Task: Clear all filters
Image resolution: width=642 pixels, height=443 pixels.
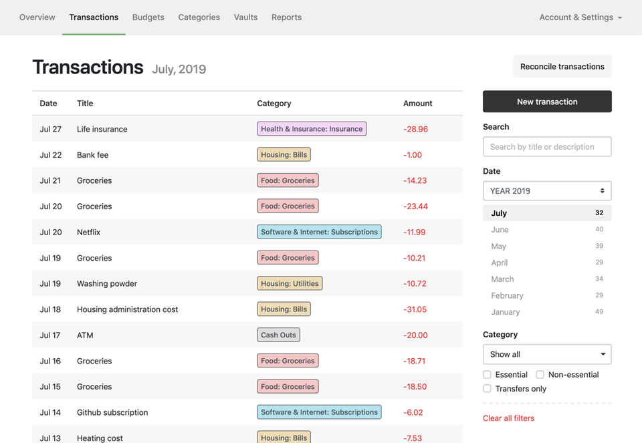Action: pos(508,418)
